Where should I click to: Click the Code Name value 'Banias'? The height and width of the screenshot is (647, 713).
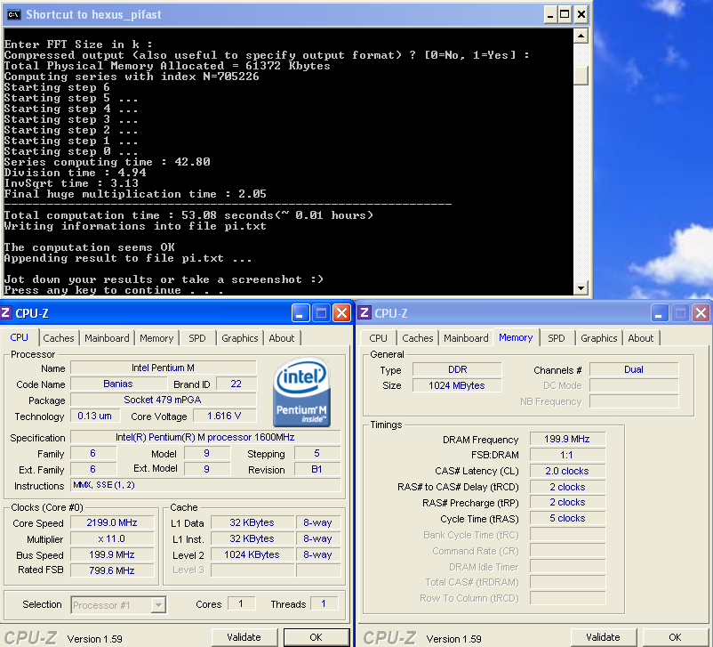117,384
